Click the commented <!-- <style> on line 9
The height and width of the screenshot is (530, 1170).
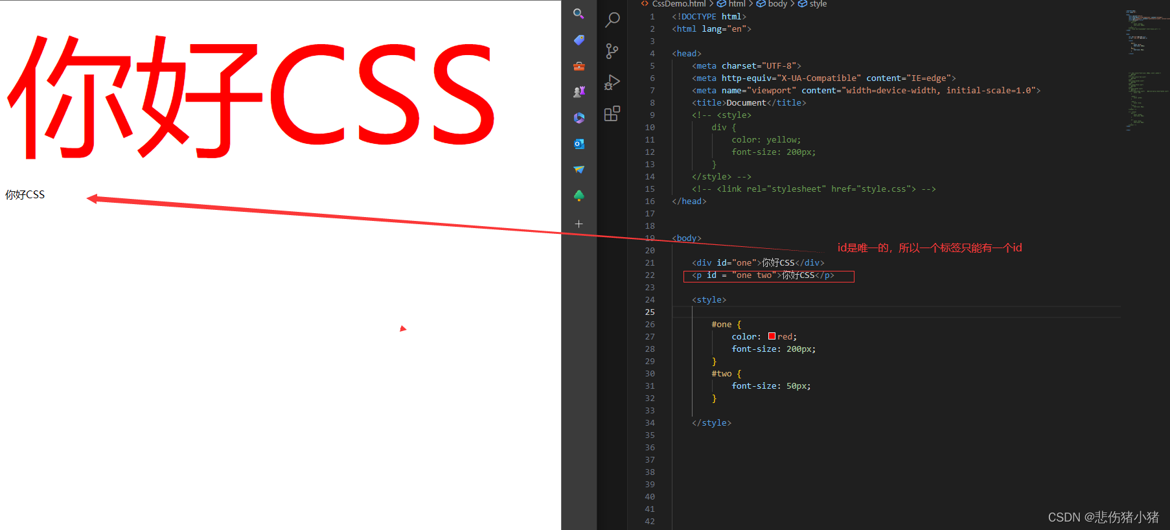pyautogui.click(x=722, y=115)
